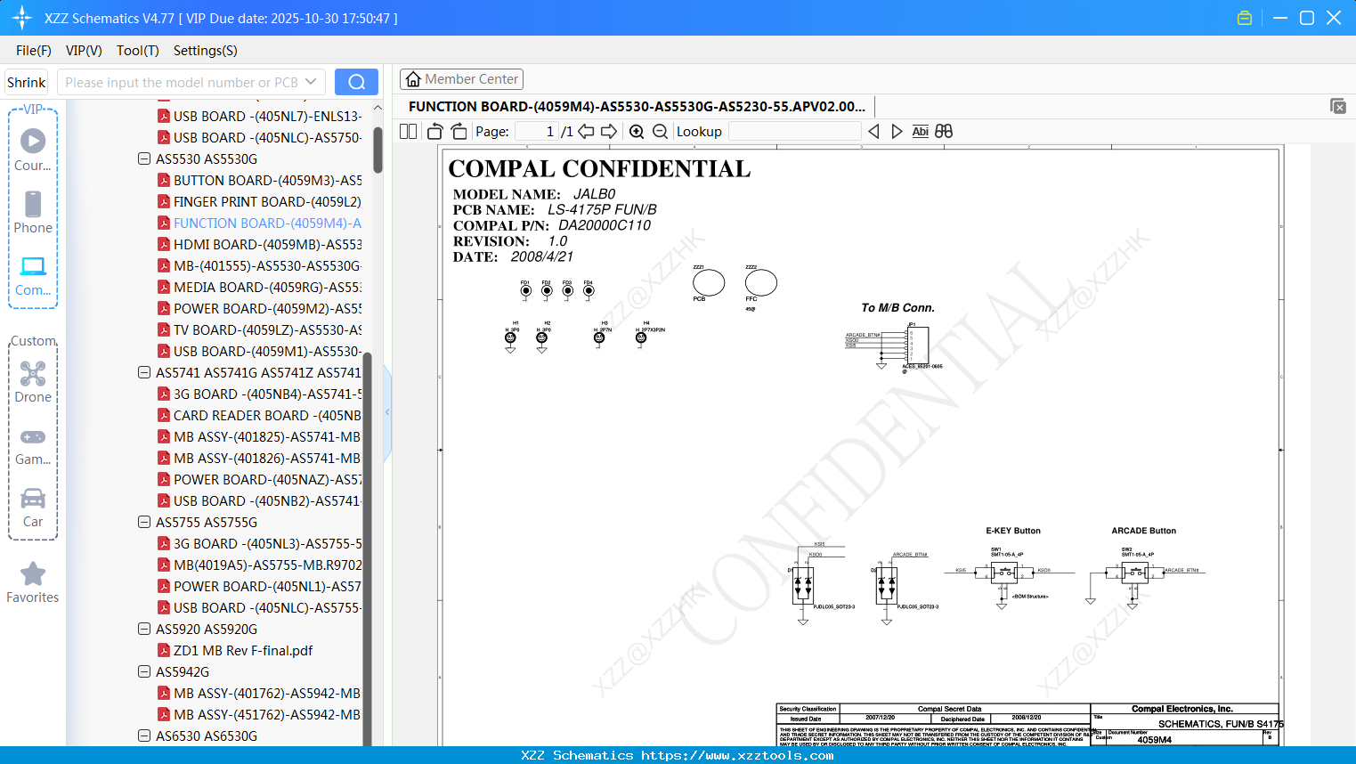Open BUTTON BOARD-(4059M3) file
This screenshot has width=1356, height=764.
click(260, 181)
